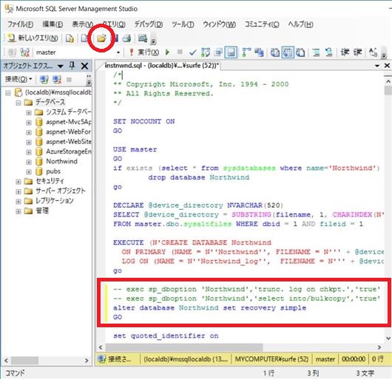Viewport: 392px width, 379px height.
Task: Open the Database Engine Query icon
Action: (70, 38)
